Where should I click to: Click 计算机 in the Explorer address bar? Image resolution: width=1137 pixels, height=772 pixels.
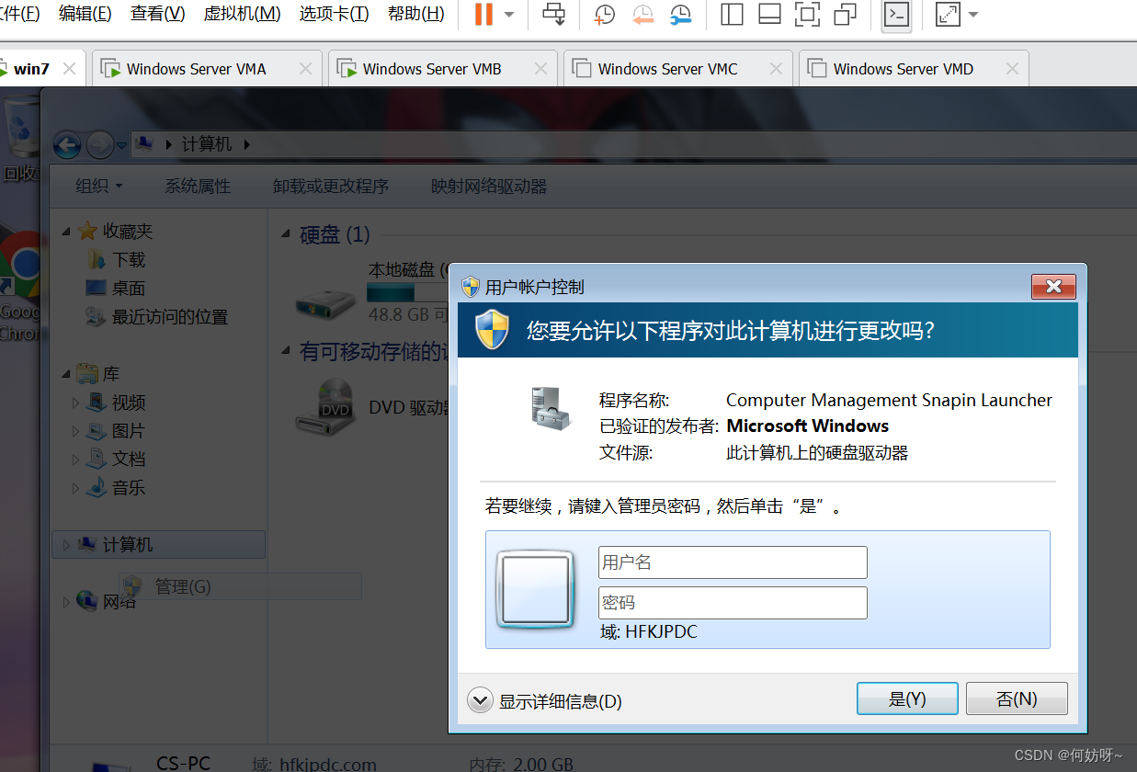(x=207, y=144)
